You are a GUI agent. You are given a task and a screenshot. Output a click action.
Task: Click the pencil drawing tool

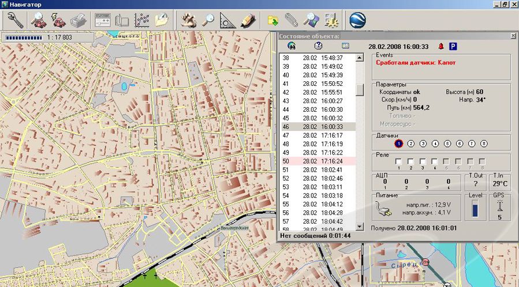pos(248,21)
